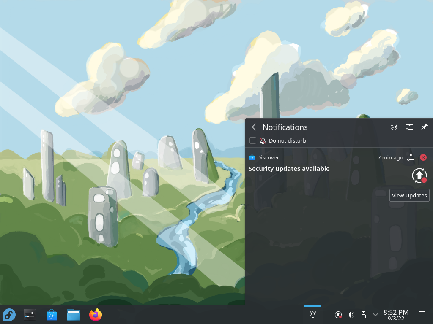Open the clock showing 8:52 PM

click(x=396, y=315)
